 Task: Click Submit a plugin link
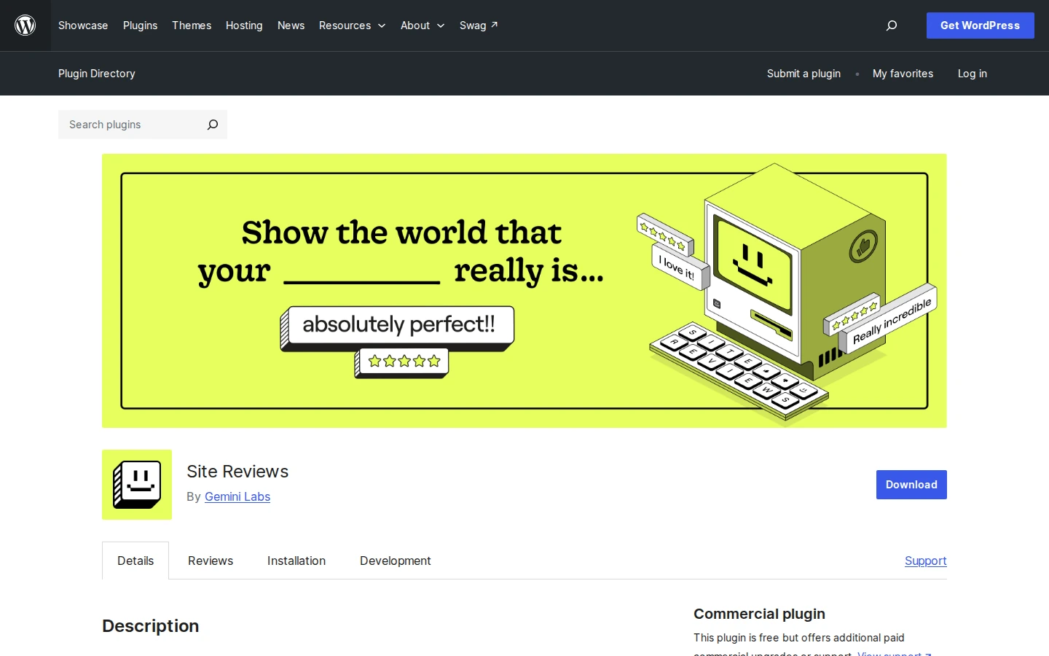(804, 74)
